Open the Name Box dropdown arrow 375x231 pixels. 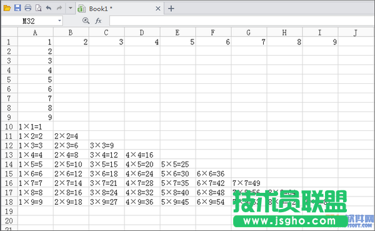59,21
